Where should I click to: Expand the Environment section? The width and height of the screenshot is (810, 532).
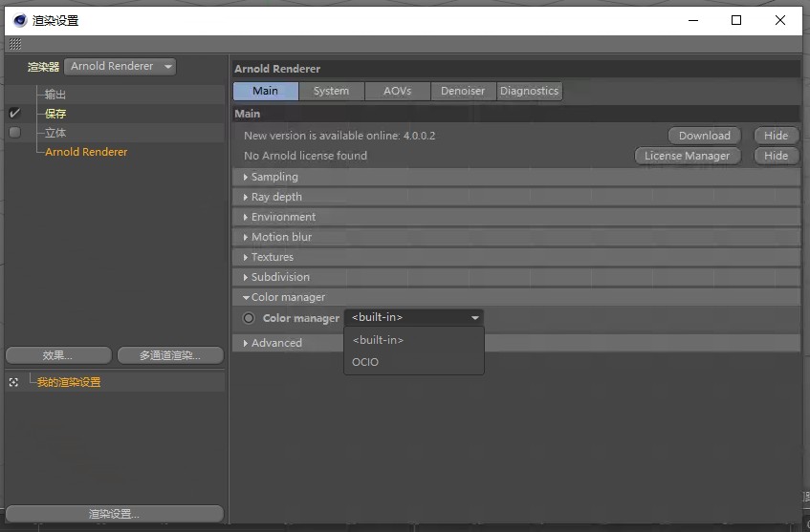[516, 217]
